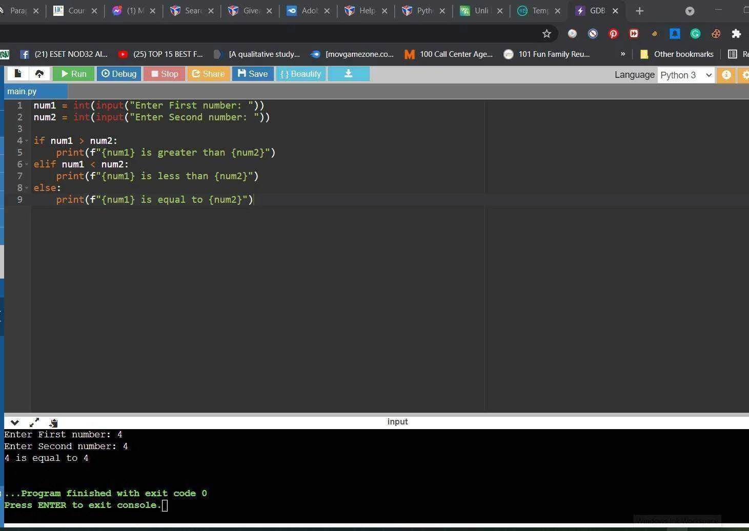Open the Pinterest extension icon
The image size is (749, 531).
(x=613, y=34)
